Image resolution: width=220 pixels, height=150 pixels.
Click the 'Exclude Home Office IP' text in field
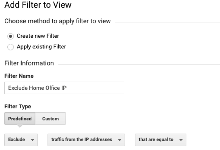tap(37, 88)
